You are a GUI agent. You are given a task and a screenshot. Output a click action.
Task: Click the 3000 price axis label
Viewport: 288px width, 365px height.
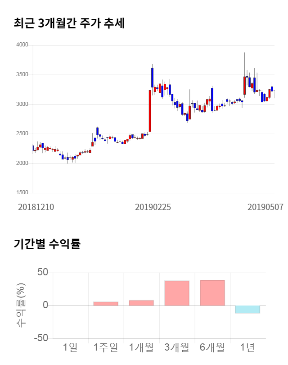click(x=22, y=104)
